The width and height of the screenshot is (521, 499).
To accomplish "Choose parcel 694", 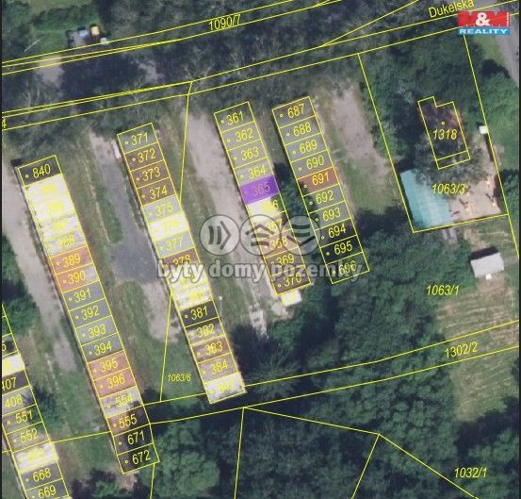I will 334,232.
